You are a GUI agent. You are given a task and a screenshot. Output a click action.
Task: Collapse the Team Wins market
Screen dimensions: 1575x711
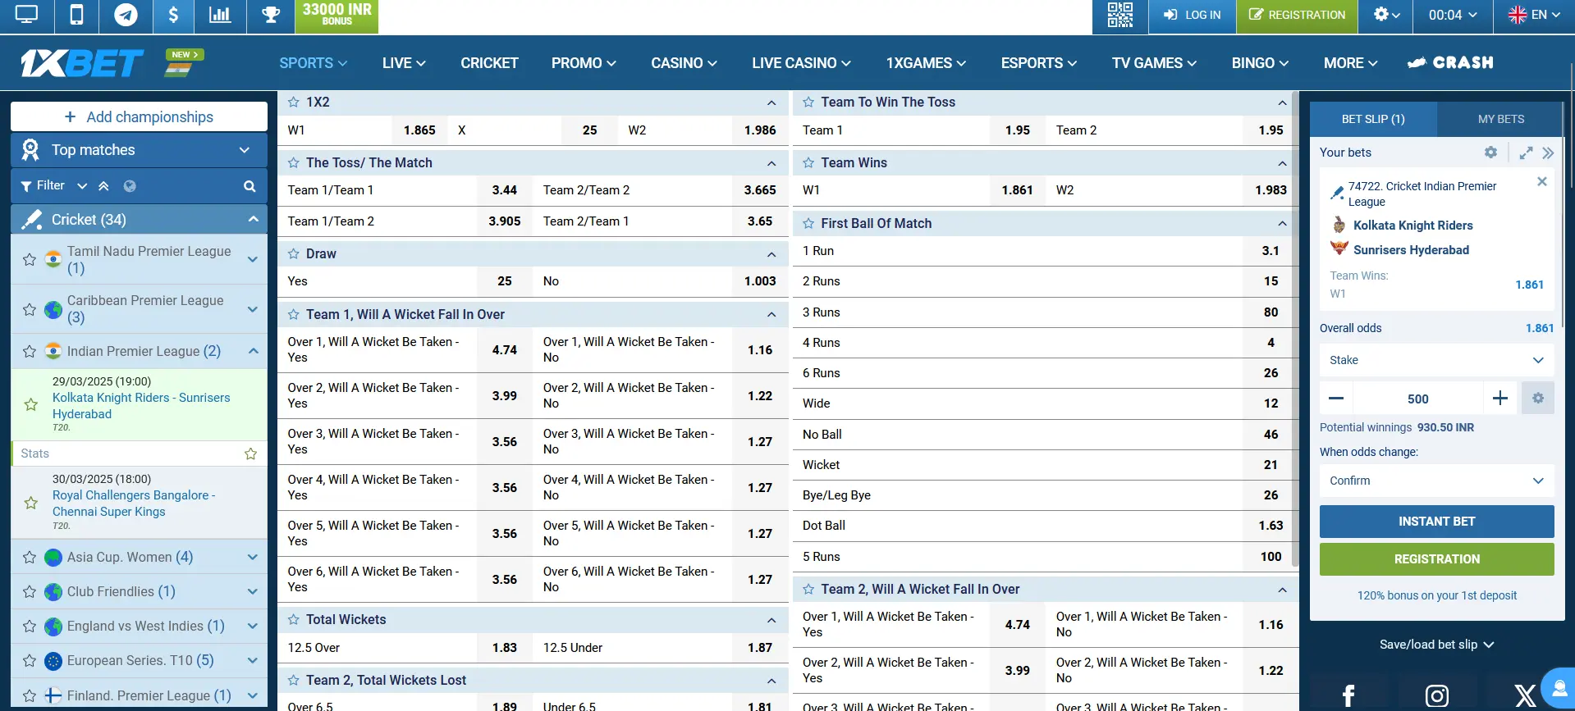(1282, 163)
